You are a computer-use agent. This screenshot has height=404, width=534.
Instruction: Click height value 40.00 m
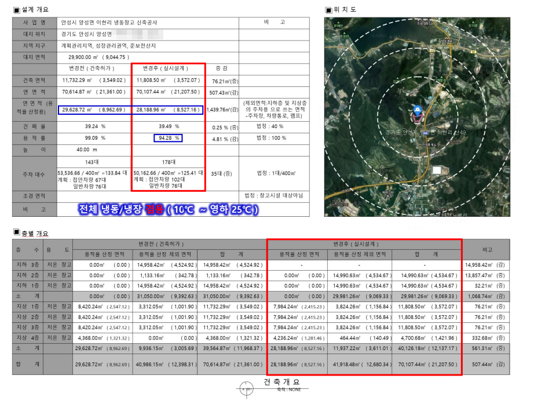click(87, 150)
